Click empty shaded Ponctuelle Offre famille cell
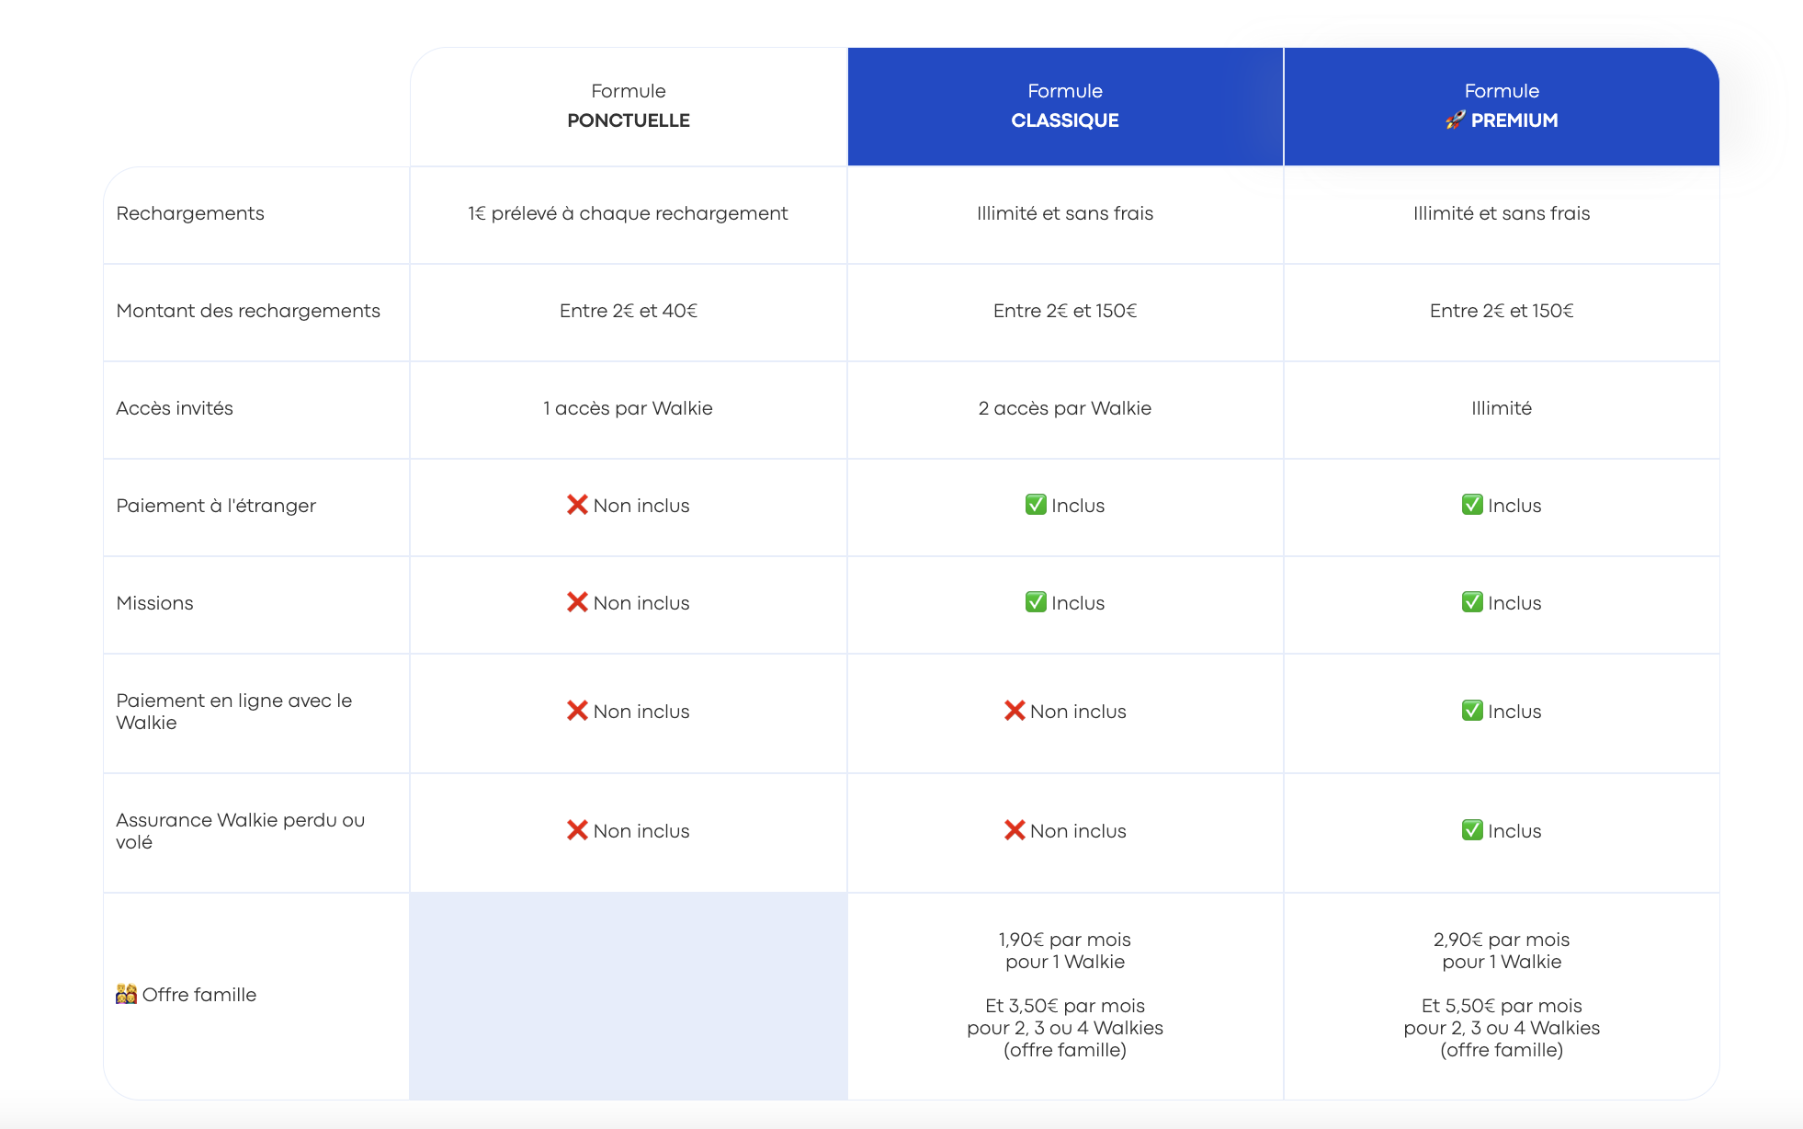 [629, 996]
